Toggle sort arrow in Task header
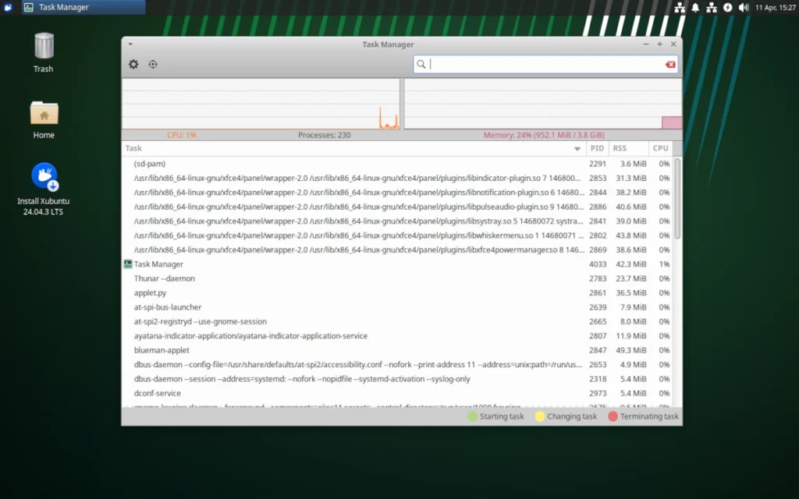The width and height of the screenshot is (799, 499). (x=577, y=149)
